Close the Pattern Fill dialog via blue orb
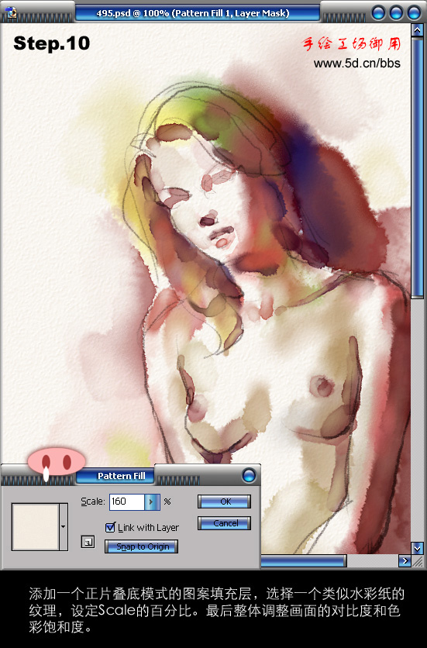The image size is (427, 648). point(249,476)
